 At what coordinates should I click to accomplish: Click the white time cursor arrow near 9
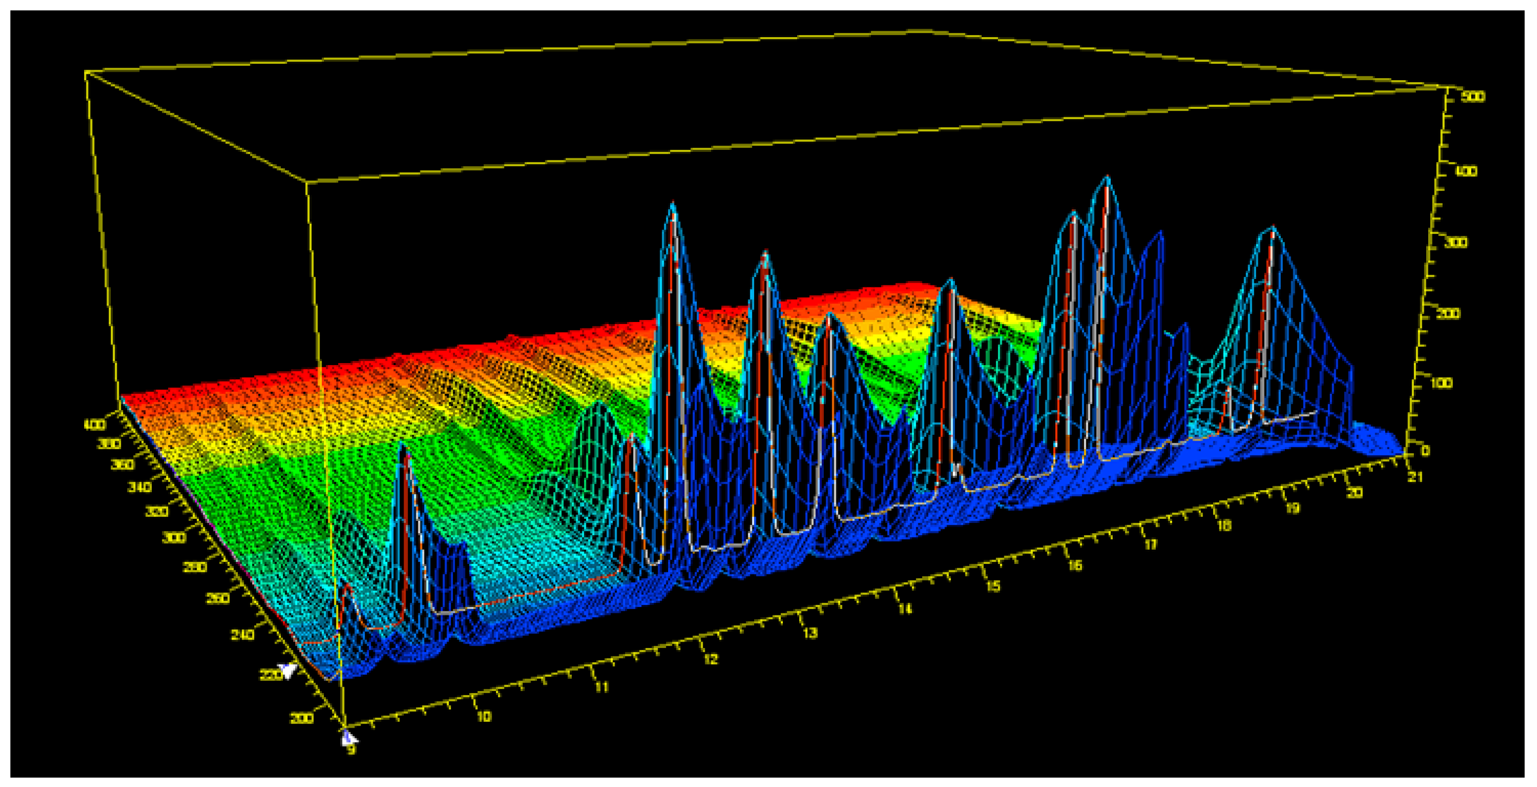tap(349, 740)
